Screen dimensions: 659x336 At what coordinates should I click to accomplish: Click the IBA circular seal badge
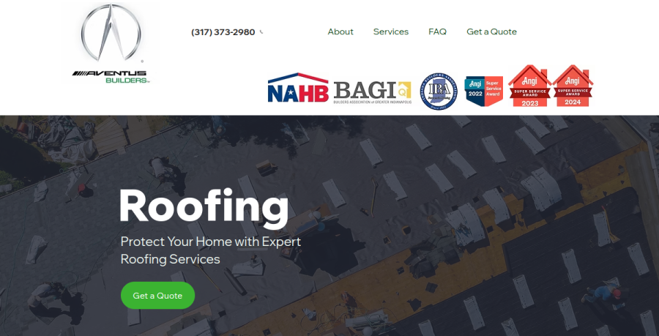click(x=439, y=92)
